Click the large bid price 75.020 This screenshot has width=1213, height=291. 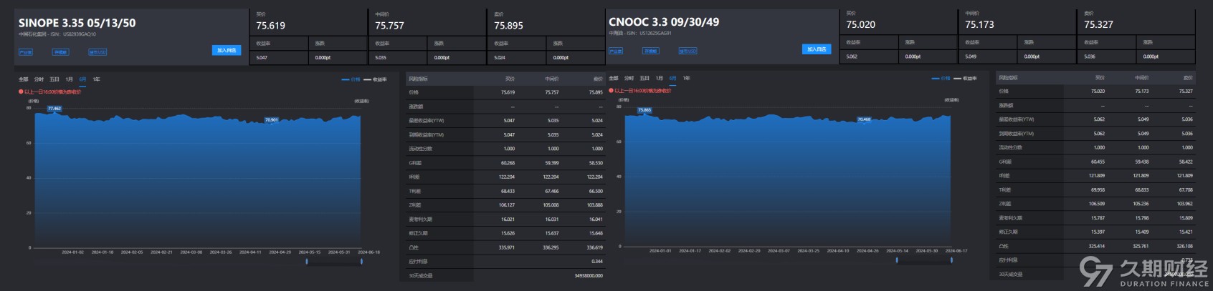pos(861,24)
